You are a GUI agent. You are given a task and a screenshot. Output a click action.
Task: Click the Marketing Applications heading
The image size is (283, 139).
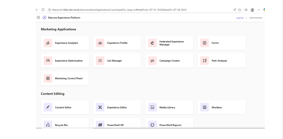[58, 29]
